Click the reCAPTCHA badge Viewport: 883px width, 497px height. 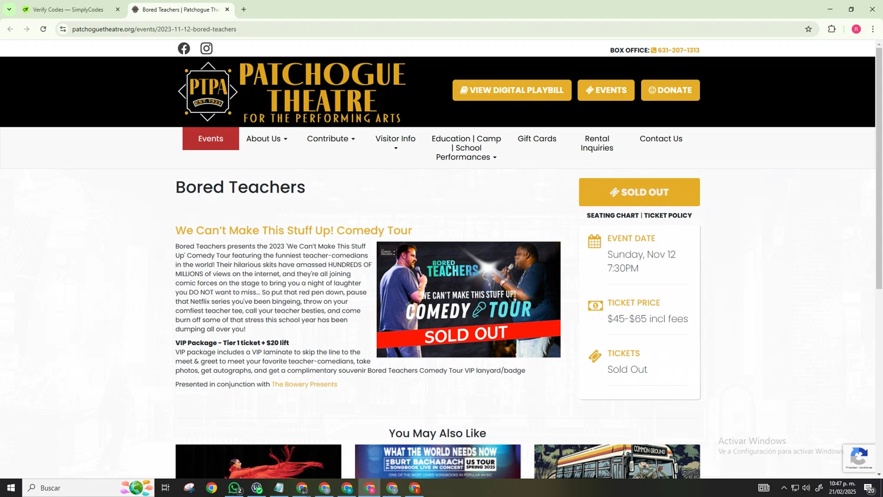click(x=859, y=458)
